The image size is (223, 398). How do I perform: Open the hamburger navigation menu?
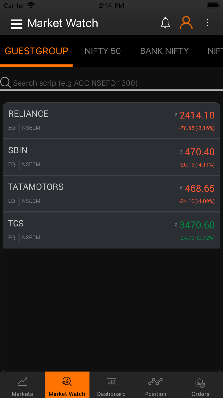pos(16,24)
